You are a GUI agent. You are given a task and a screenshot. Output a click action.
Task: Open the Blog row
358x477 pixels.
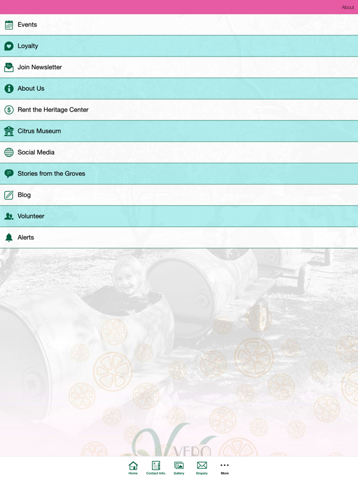point(179,195)
